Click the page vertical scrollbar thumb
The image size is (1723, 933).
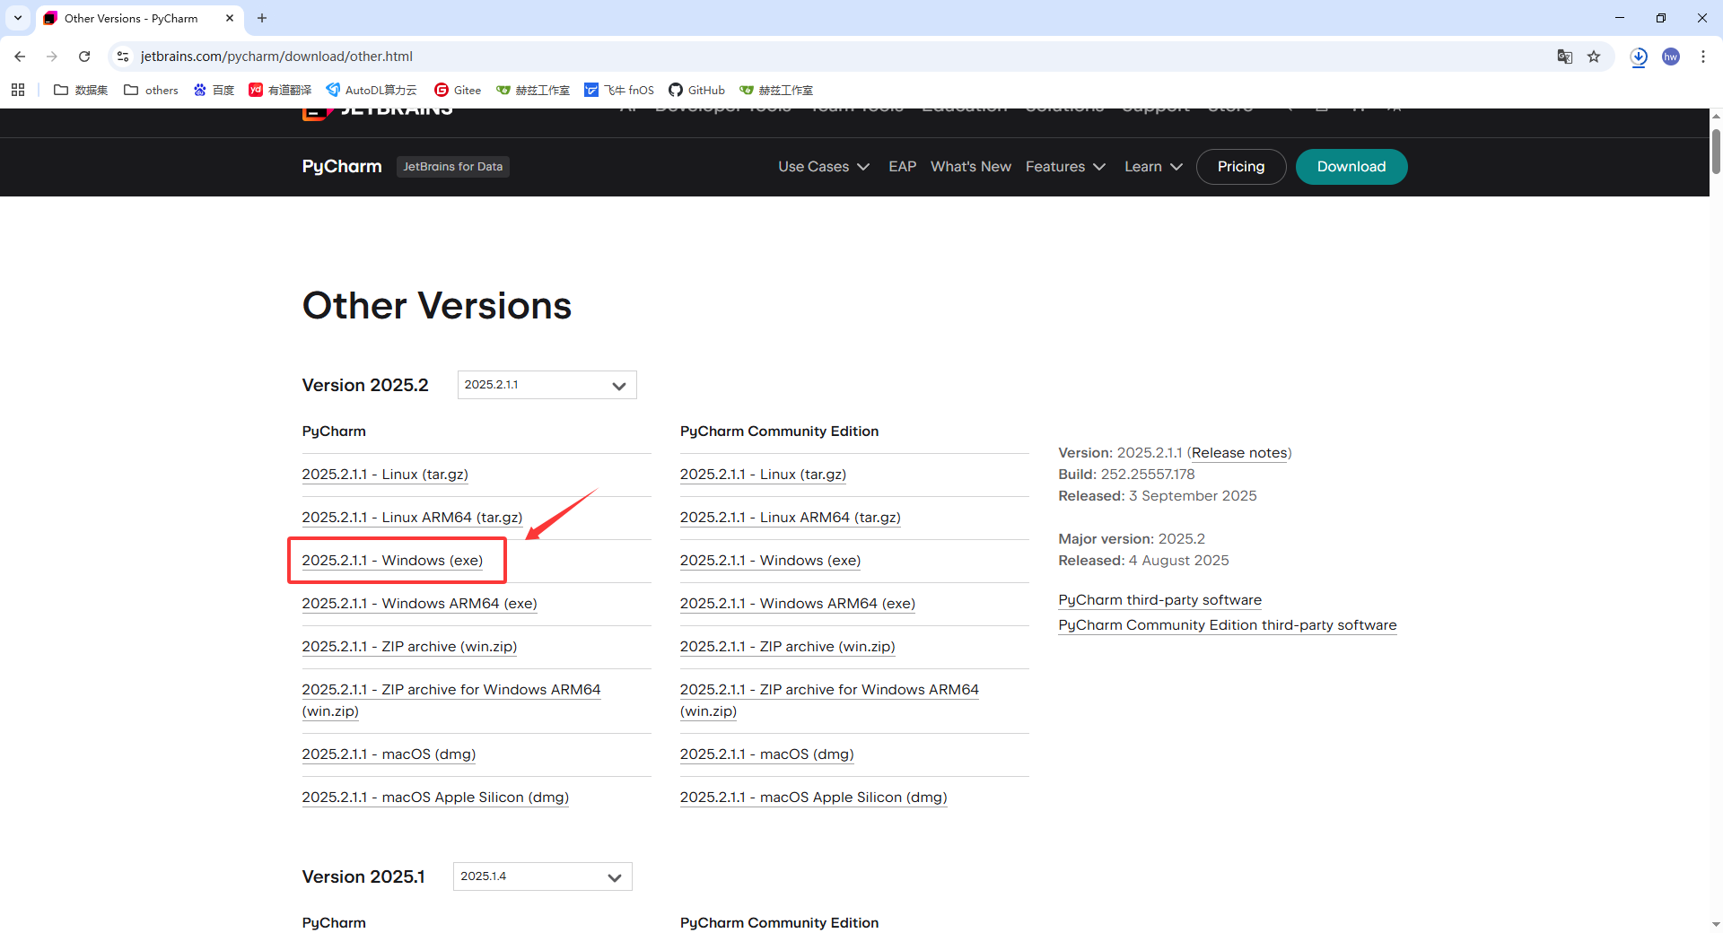[x=1716, y=151]
